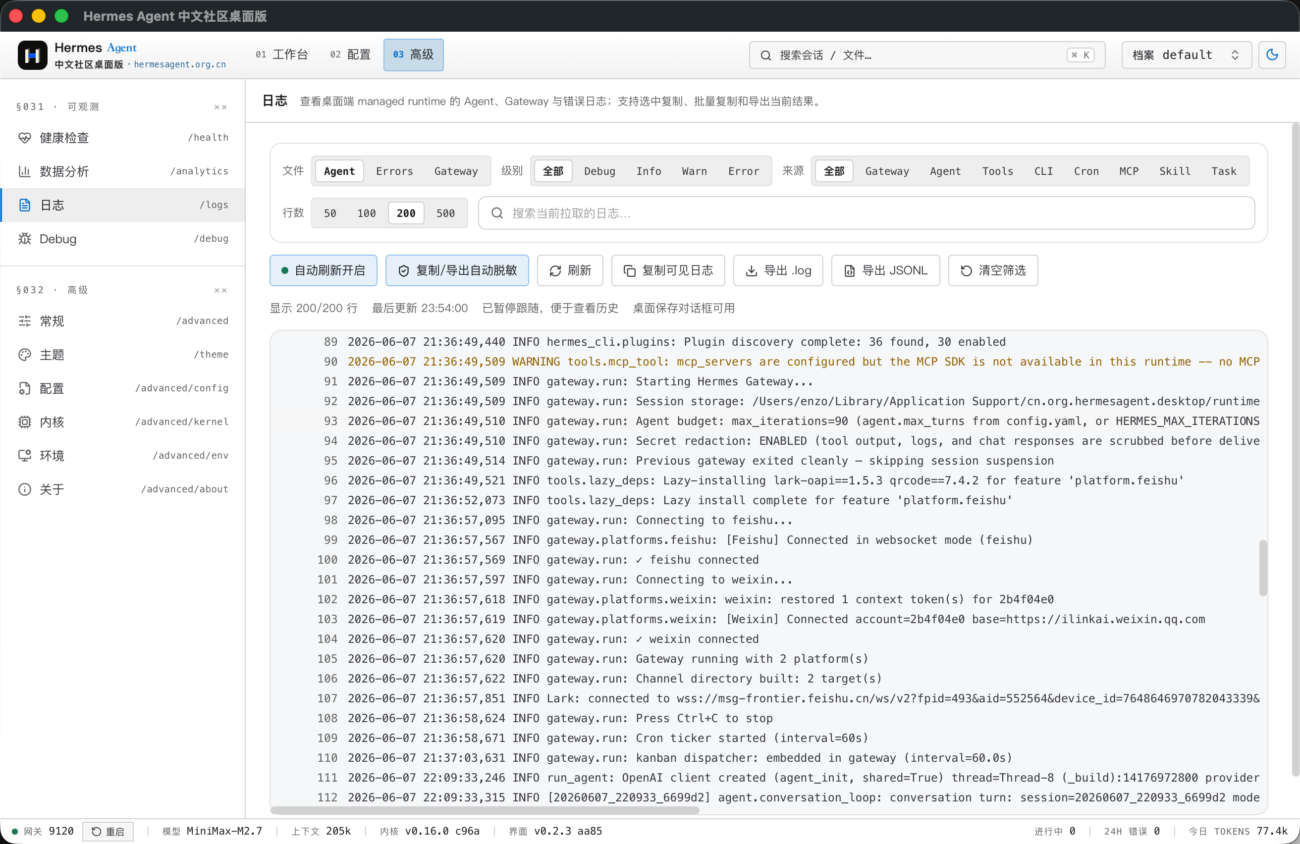Toggle 复制/导出自动脱敏 redaction
Viewport: 1300px width, 844px height.
(x=457, y=271)
